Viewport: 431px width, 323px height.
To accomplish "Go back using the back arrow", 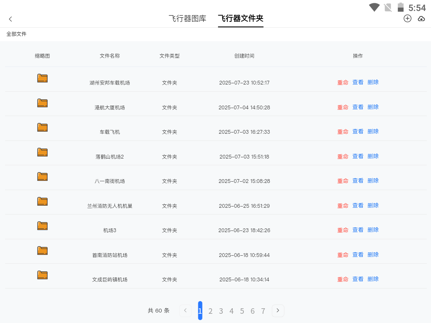I will click(11, 19).
